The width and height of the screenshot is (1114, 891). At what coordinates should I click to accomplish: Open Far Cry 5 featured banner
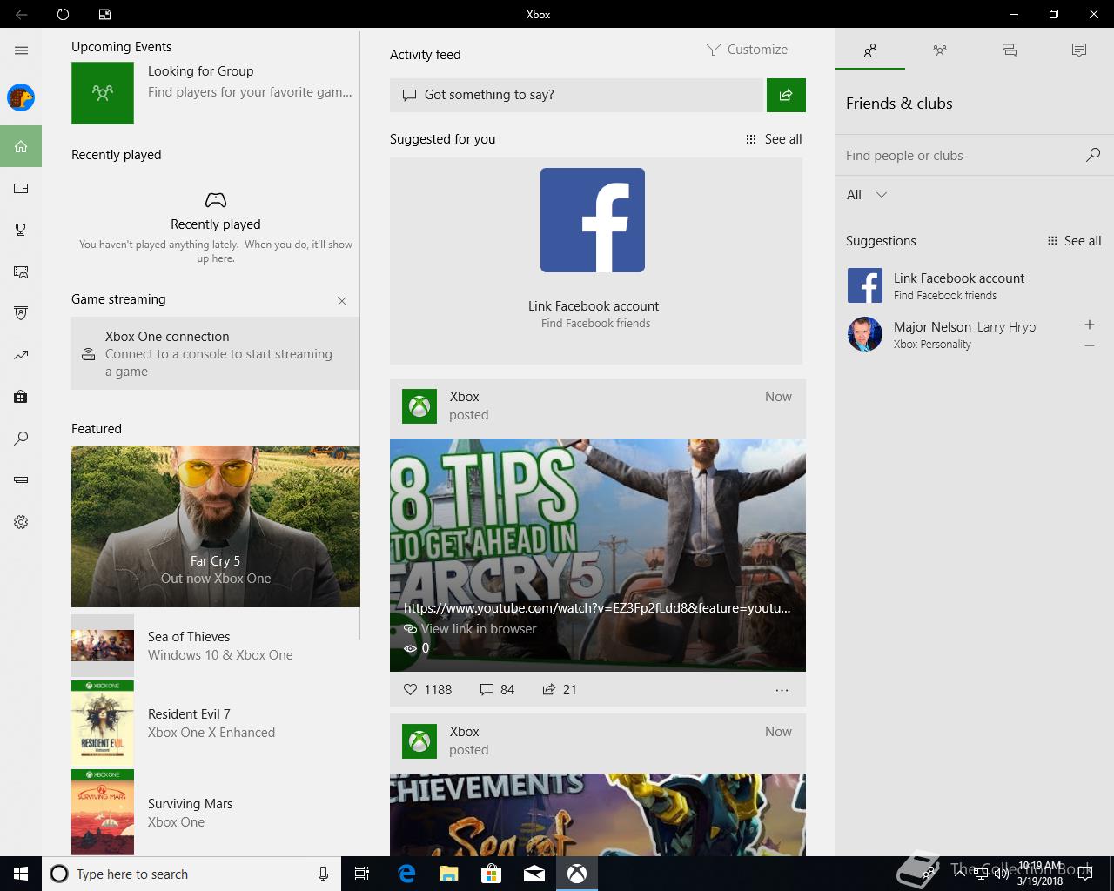[216, 526]
